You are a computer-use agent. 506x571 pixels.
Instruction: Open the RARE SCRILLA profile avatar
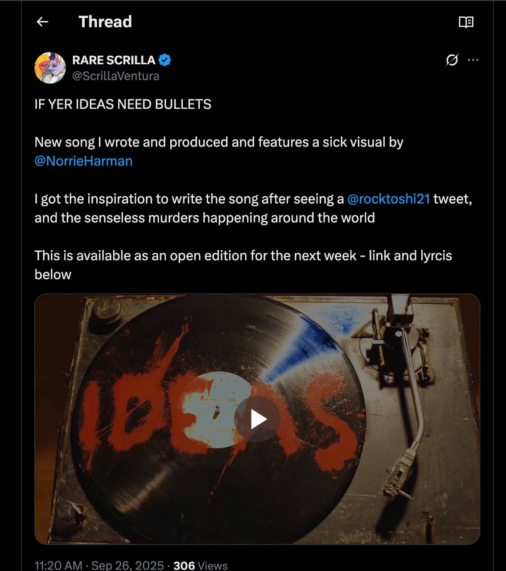50,68
